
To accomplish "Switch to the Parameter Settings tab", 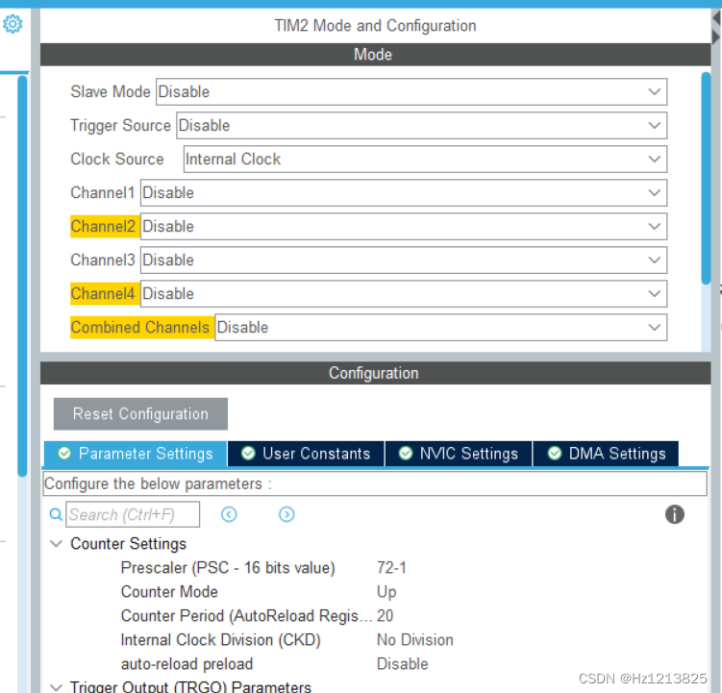I will pyautogui.click(x=136, y=454).
